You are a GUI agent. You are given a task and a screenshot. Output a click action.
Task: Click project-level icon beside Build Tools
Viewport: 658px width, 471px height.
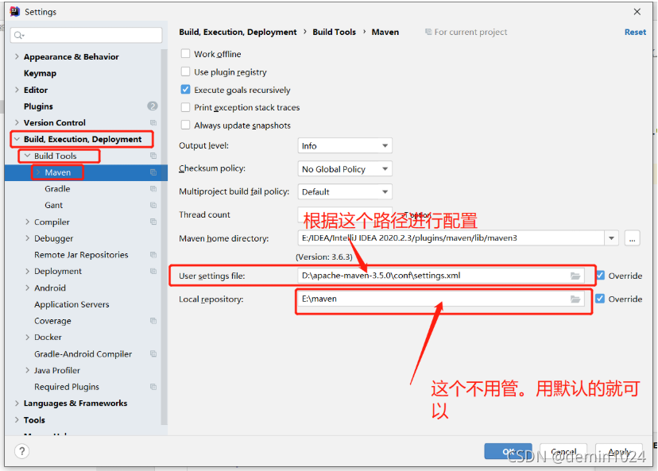(x=153, y=156)
